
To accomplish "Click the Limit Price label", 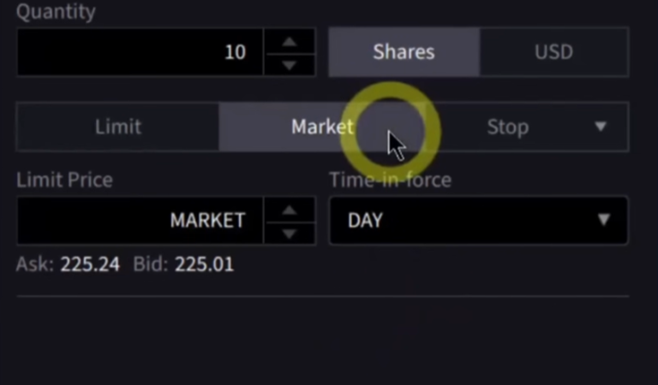I will (x=64, y=180).
